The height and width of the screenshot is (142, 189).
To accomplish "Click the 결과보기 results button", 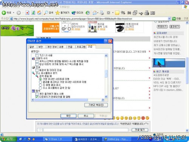I will pyautogui.click(x=175, y=27).
